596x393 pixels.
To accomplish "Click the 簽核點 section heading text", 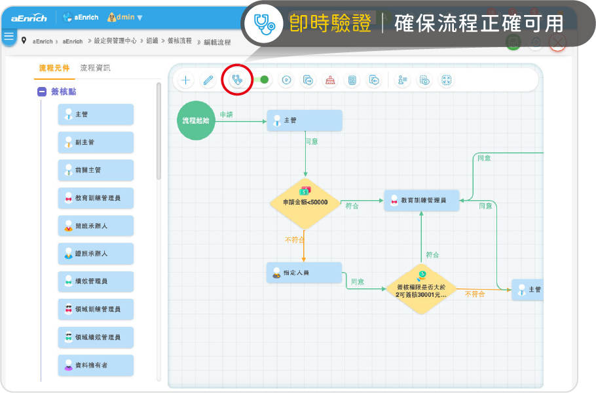I will tap(64, 92).
